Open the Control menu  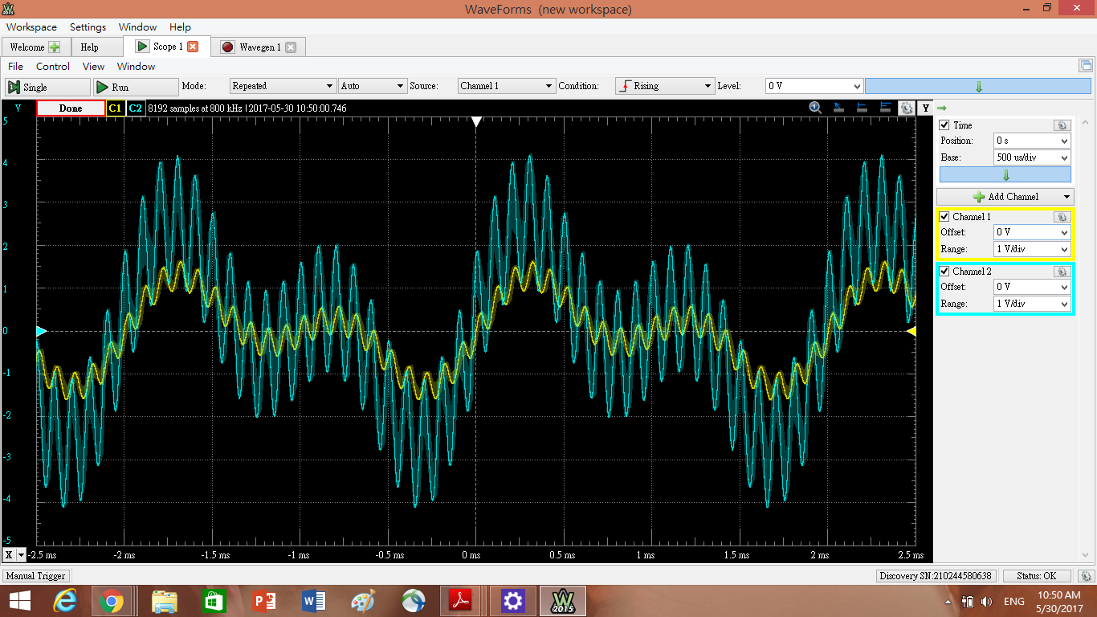click(x=53, y=66)
